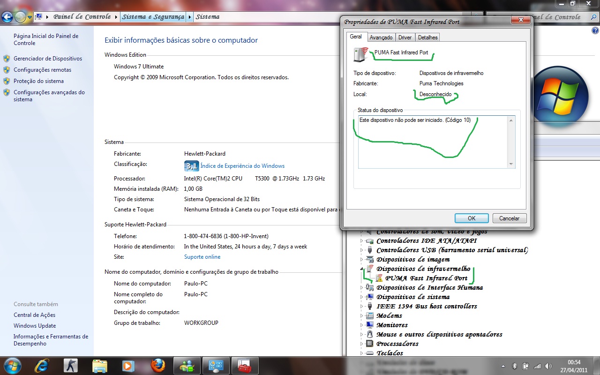600x375 pixels.
Task: Open Índice de Experiência do Windows link
Action: 242,166
